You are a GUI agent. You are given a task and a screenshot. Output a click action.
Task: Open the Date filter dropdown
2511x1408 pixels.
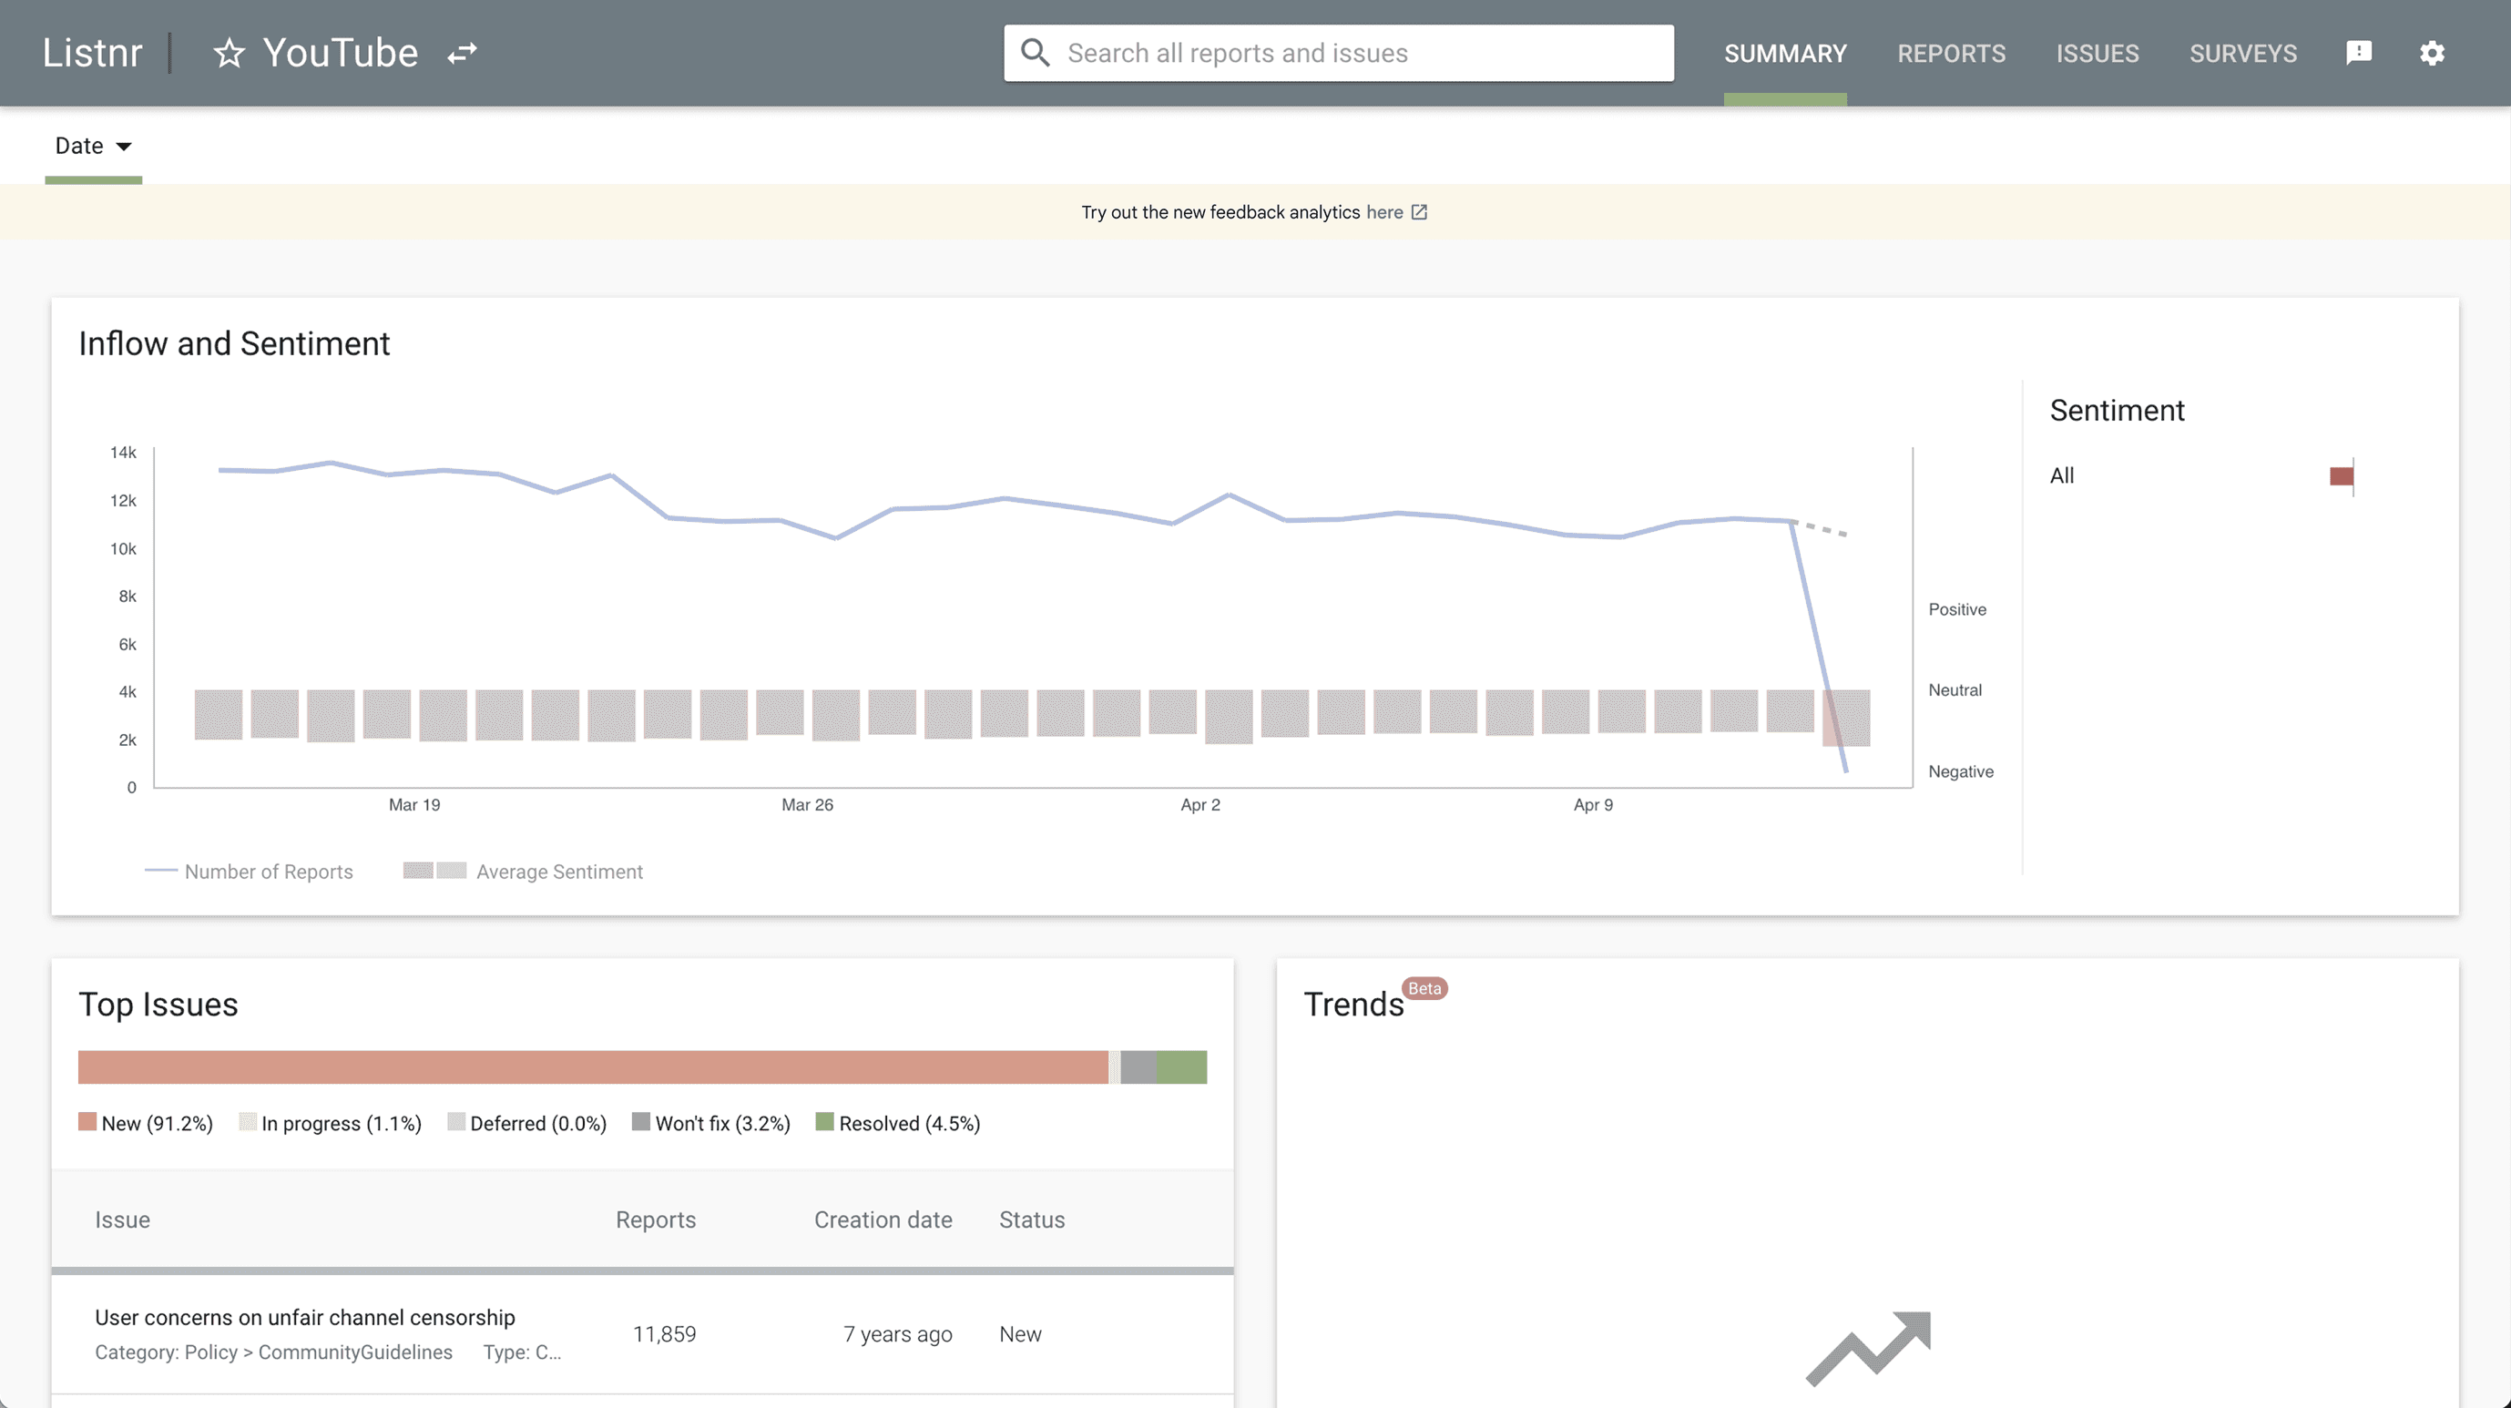[80, 146]
